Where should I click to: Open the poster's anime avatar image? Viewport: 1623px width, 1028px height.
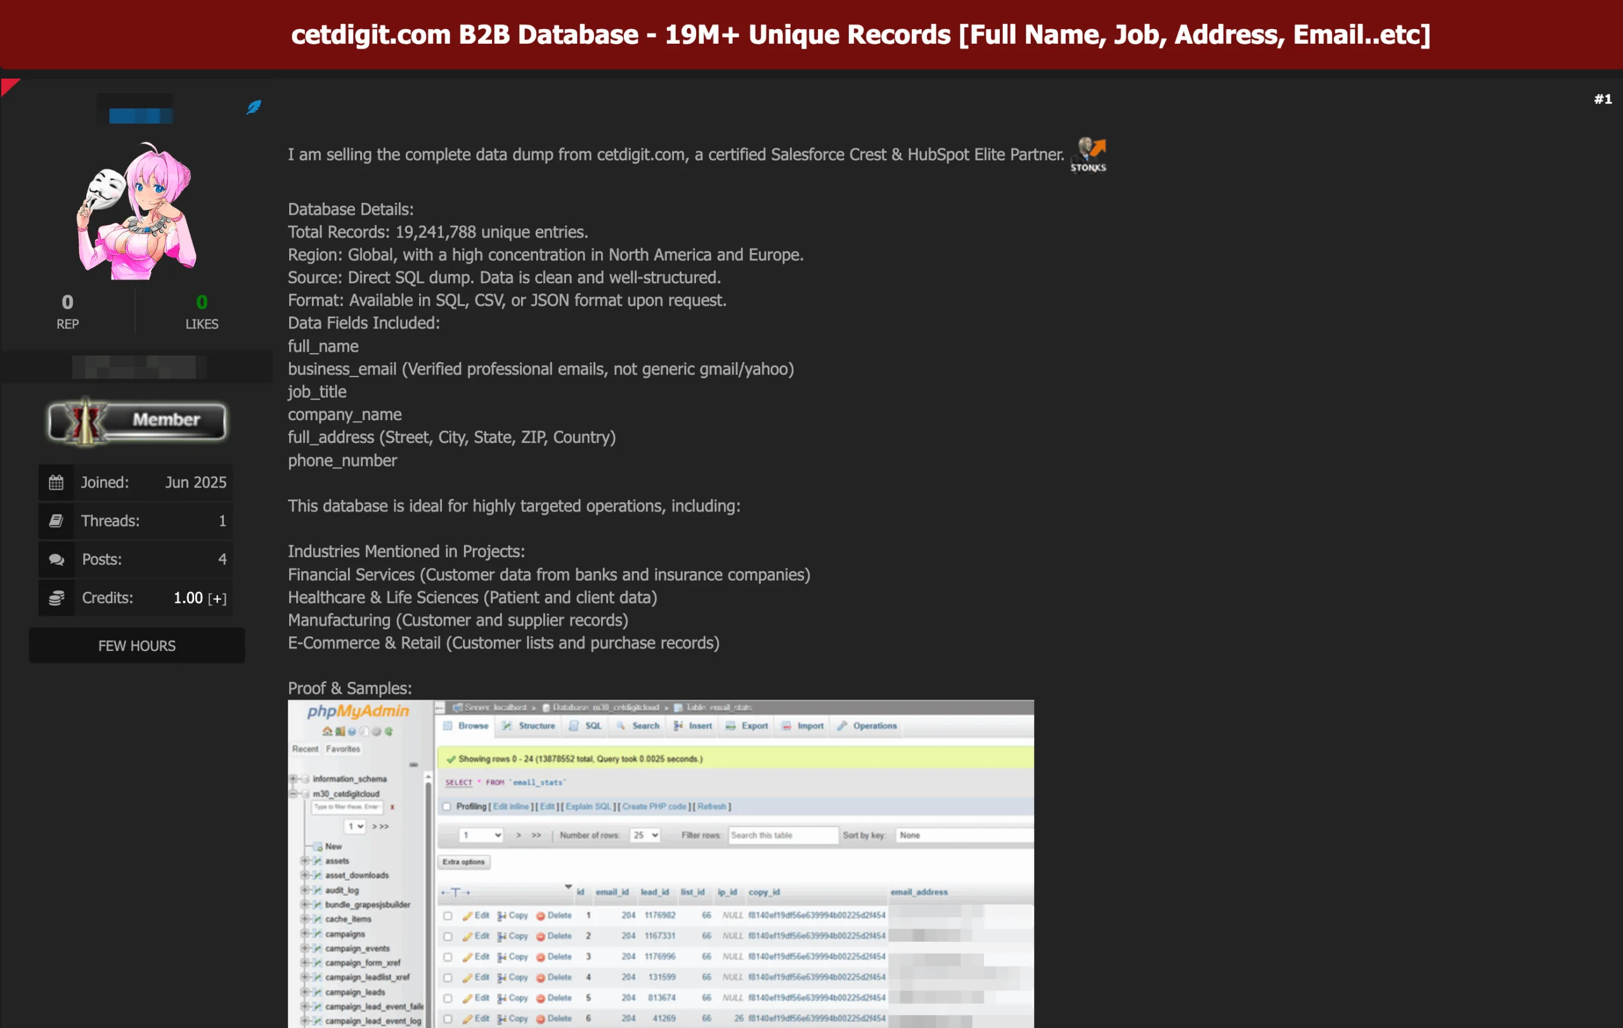137,211
